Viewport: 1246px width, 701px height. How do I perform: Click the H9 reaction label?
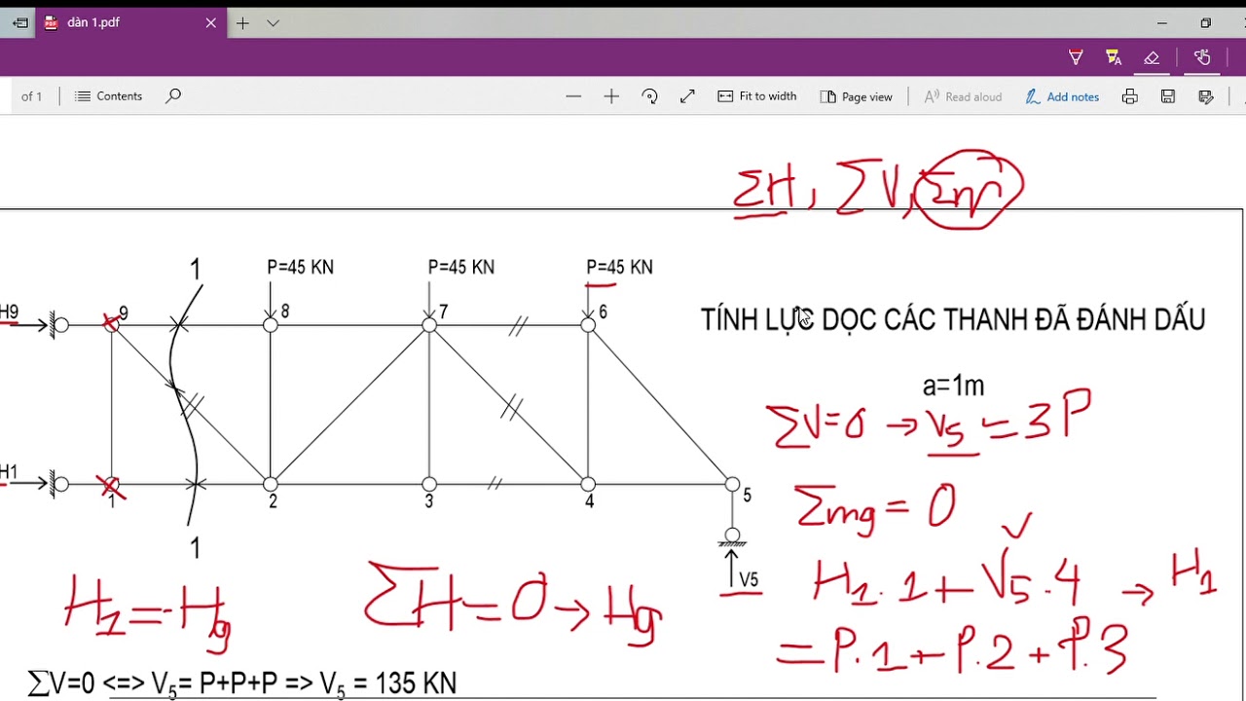tap(9, 313)
